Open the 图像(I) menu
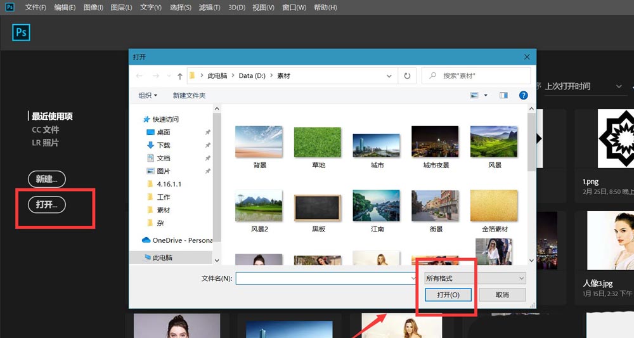This screenshot has width=634, height=338. 93,7
